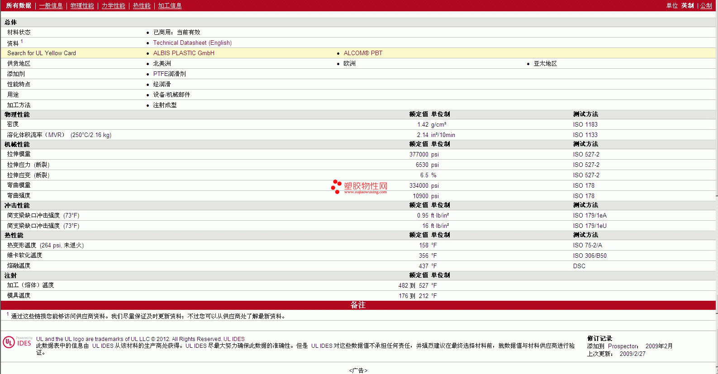Open the 所有数据 tab
The width and height of the screenshot is (718, 374).
pos(19,5)
